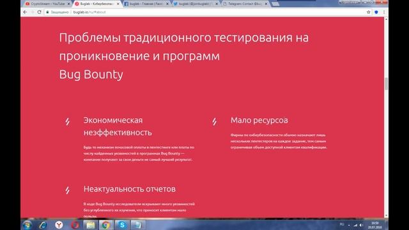
Task: Switch to Google Chrome in the taskbar
Action: [x=105, y=225]
